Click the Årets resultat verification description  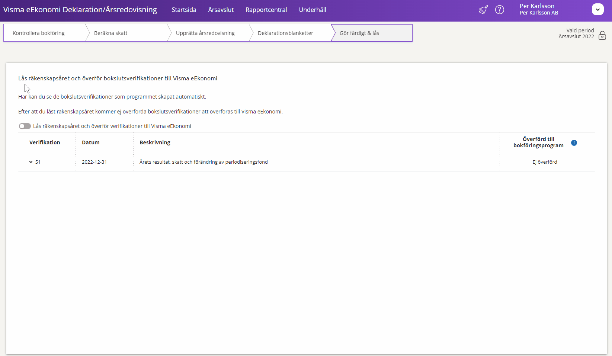[x=204, y=162]
